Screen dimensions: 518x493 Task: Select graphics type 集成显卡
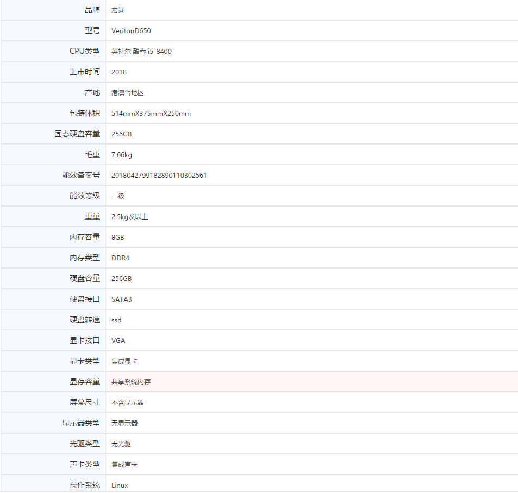[124, 361]
